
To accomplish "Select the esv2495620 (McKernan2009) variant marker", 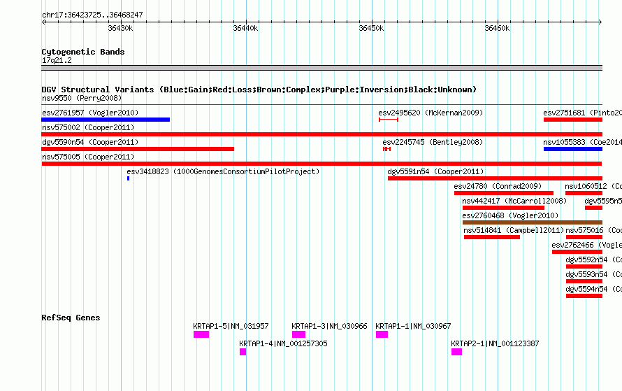I will tap(389, 120).
